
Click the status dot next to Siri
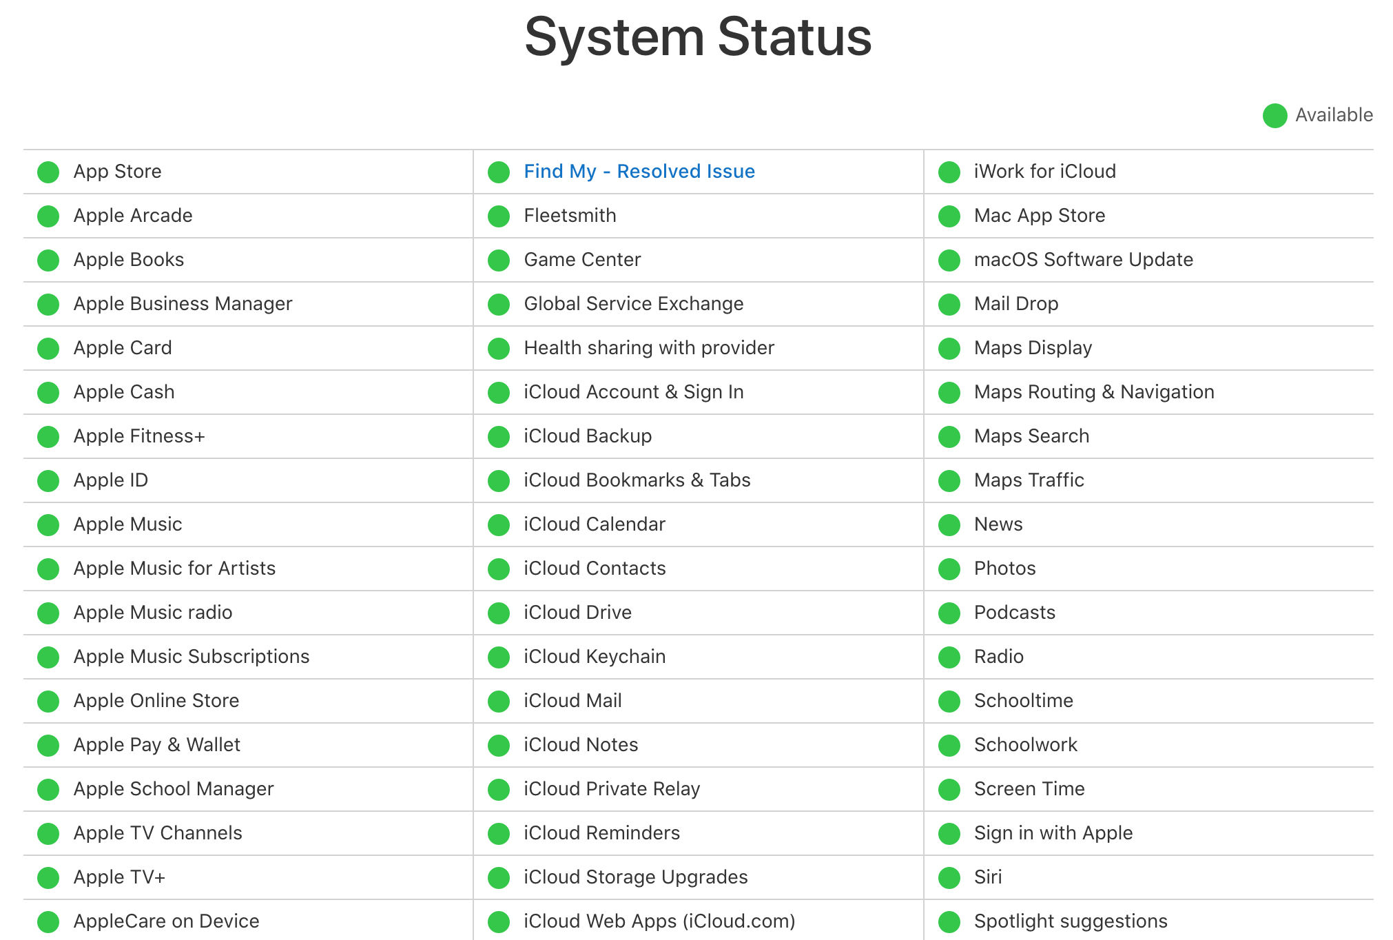coord(949,878)
